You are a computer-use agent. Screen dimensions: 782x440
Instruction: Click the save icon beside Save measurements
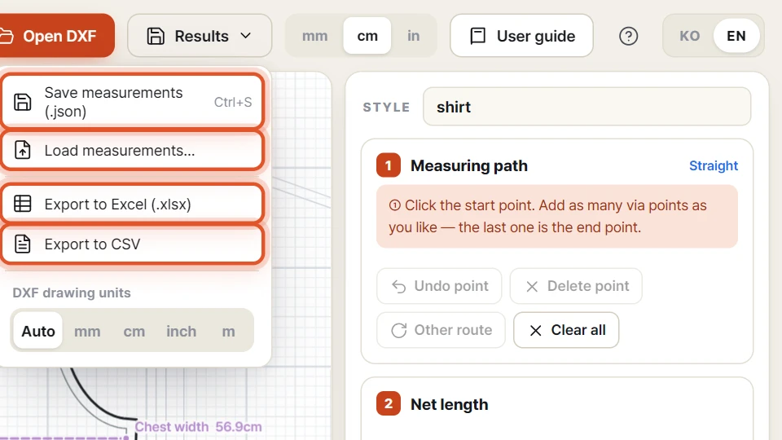coord(23,102)
